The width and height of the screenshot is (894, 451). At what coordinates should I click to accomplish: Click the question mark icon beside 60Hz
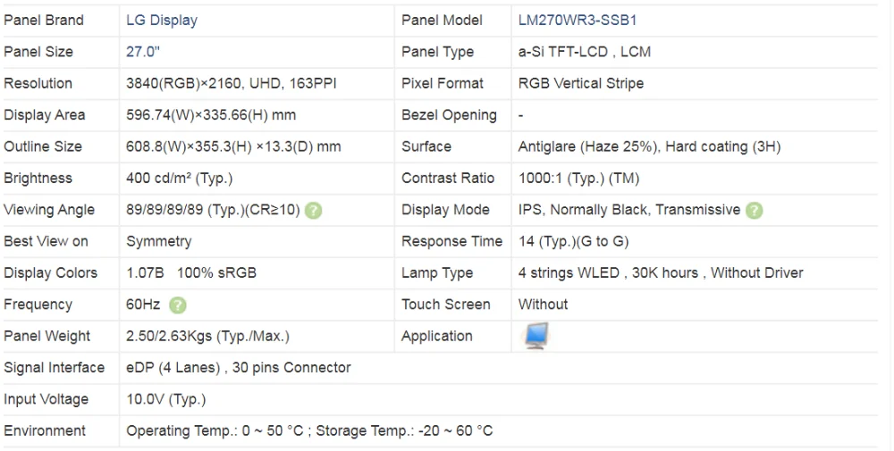[x=178, y=305]
